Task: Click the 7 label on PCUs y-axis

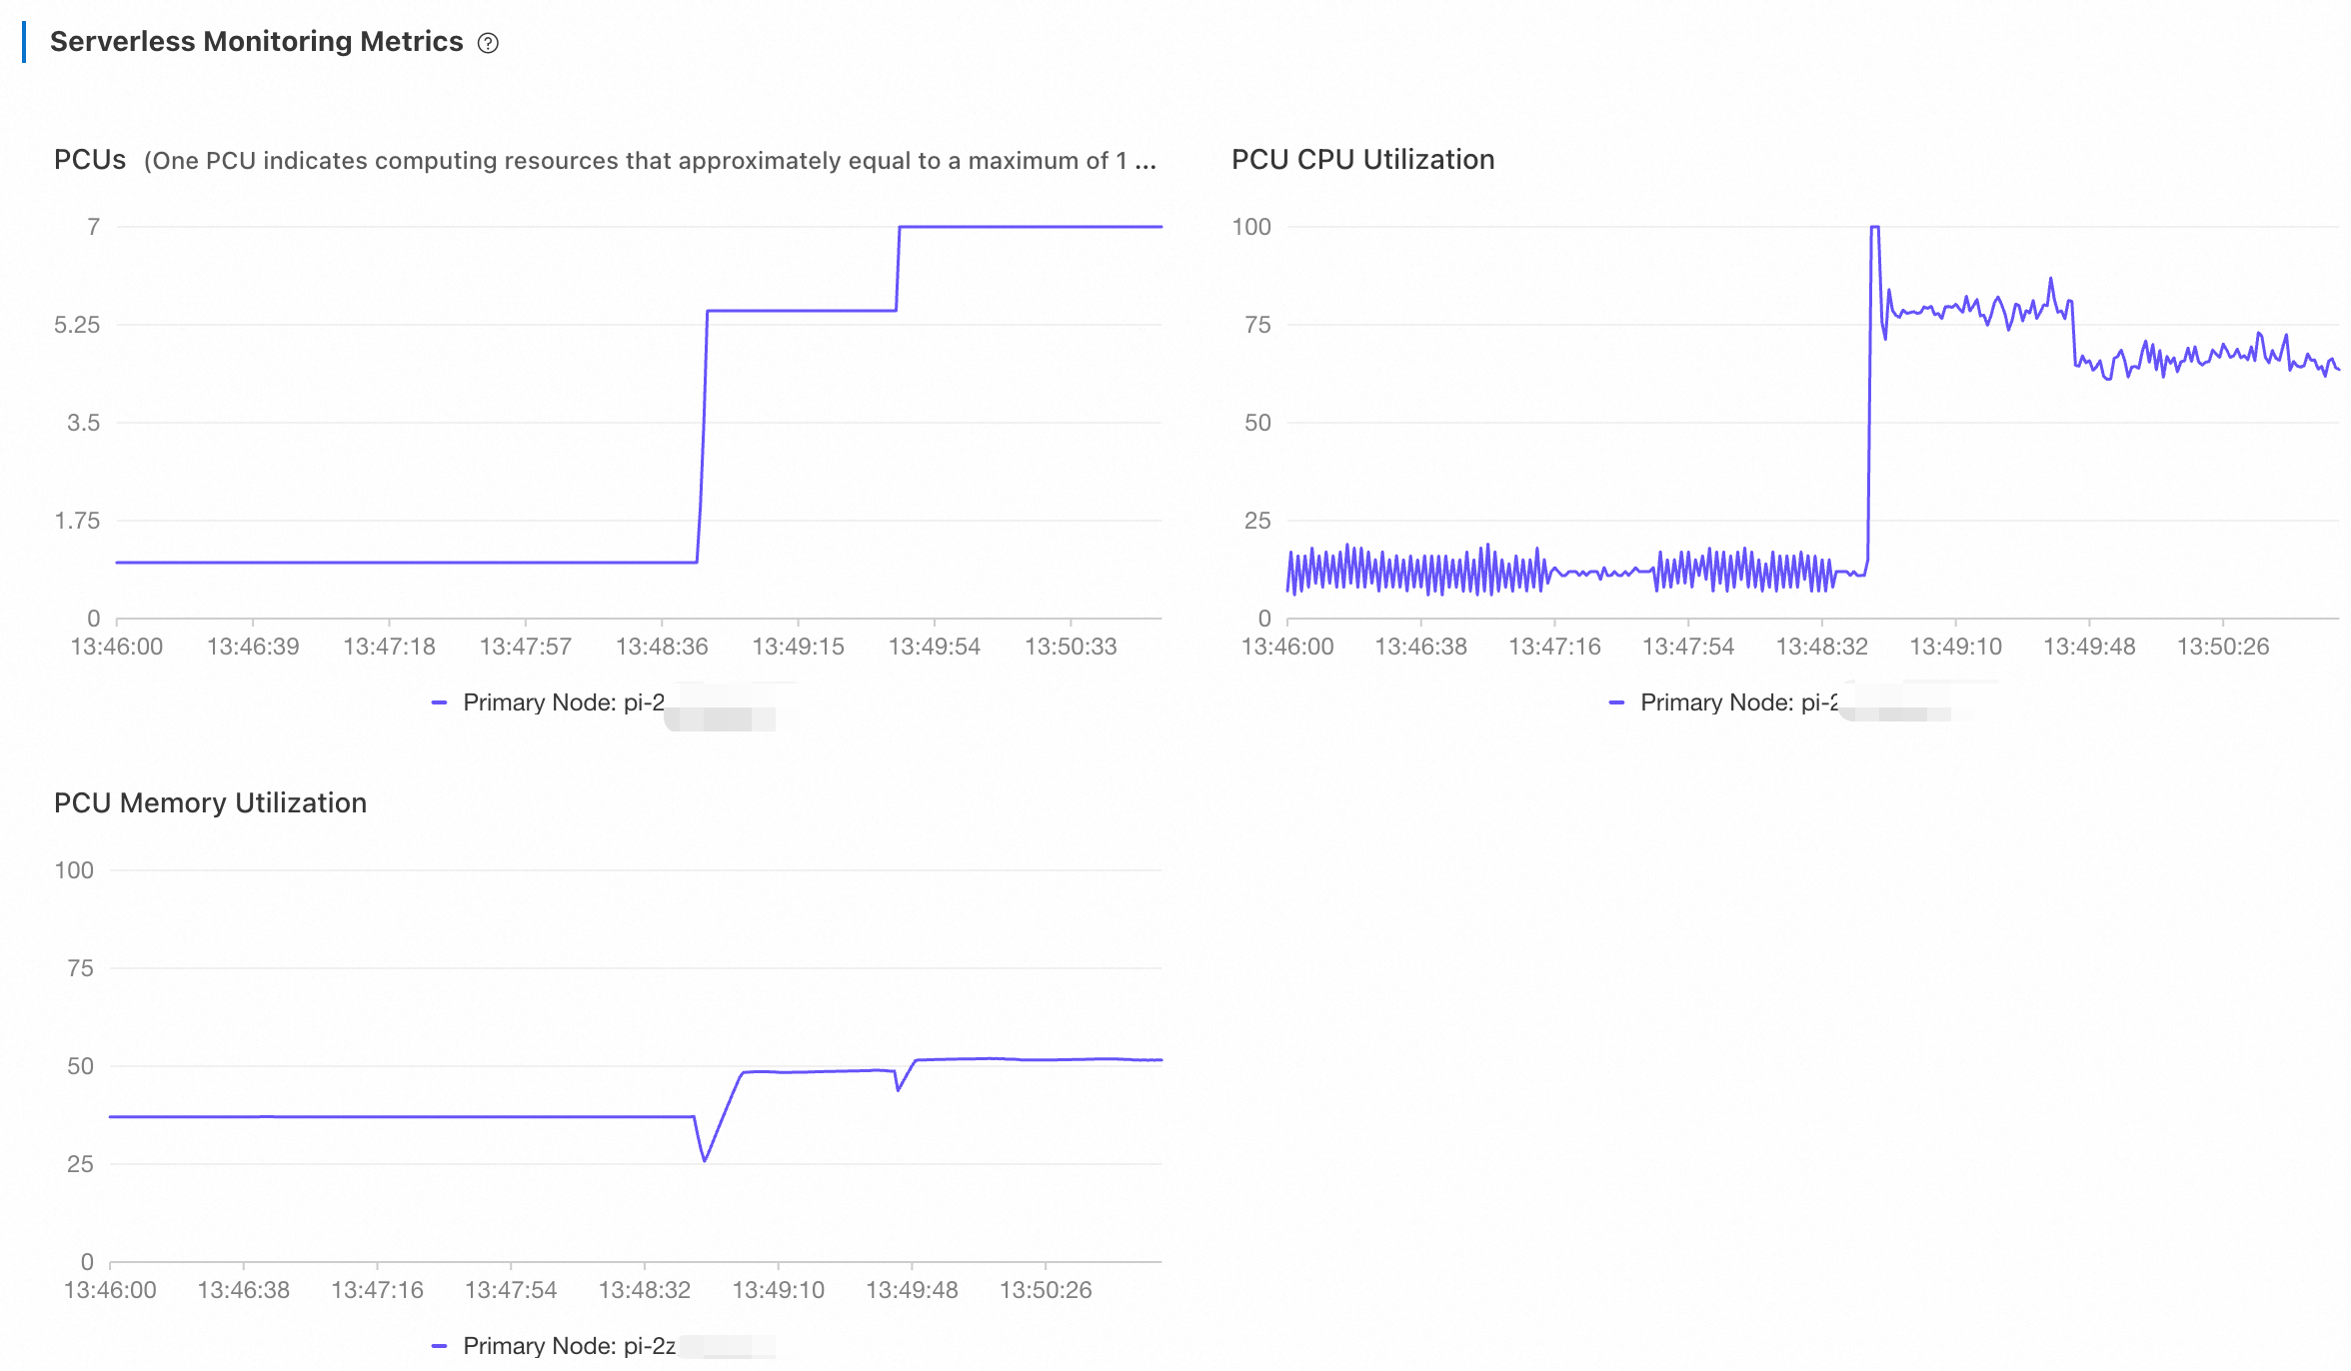Action: pos(93,227)
